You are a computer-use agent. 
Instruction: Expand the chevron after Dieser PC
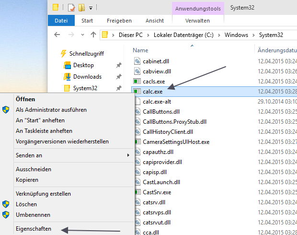[x=148, y=35]
